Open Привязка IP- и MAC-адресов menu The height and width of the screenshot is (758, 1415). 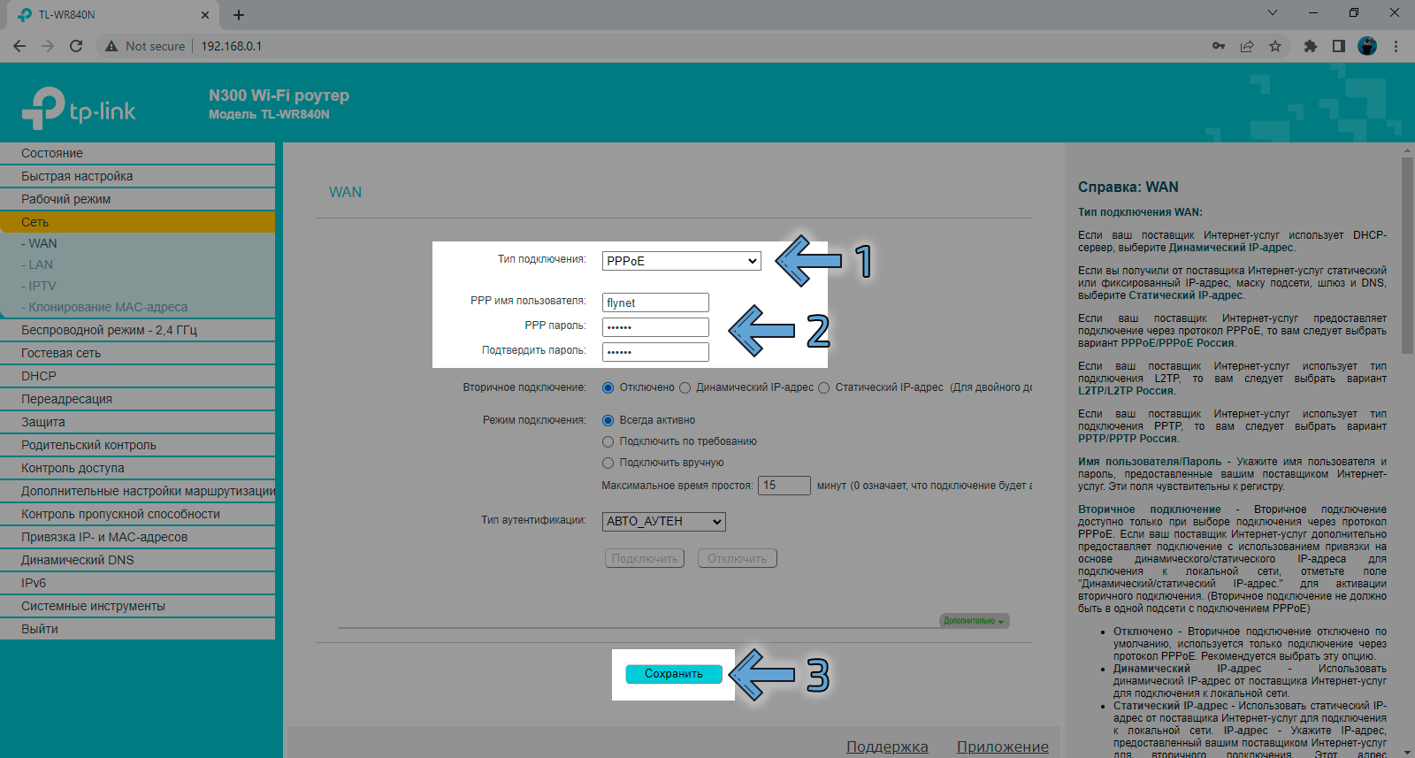coord(137,537)
